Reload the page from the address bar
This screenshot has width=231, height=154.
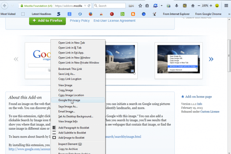pos(89,6)
